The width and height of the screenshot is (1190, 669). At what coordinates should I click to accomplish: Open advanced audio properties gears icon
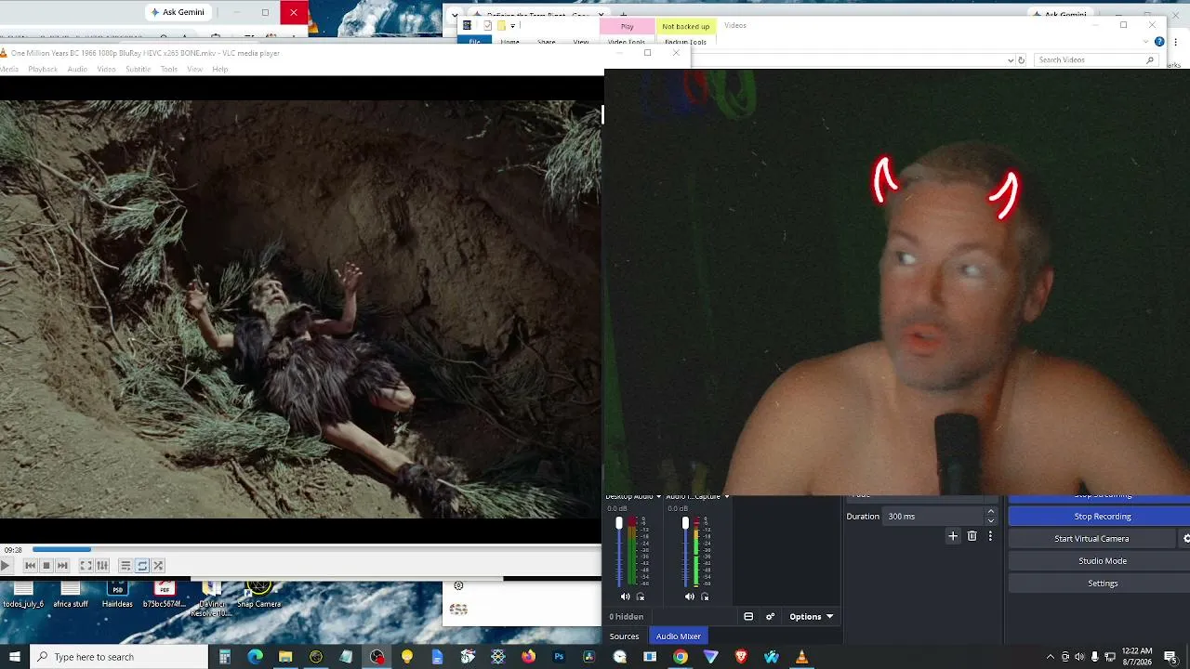[770, 617]
